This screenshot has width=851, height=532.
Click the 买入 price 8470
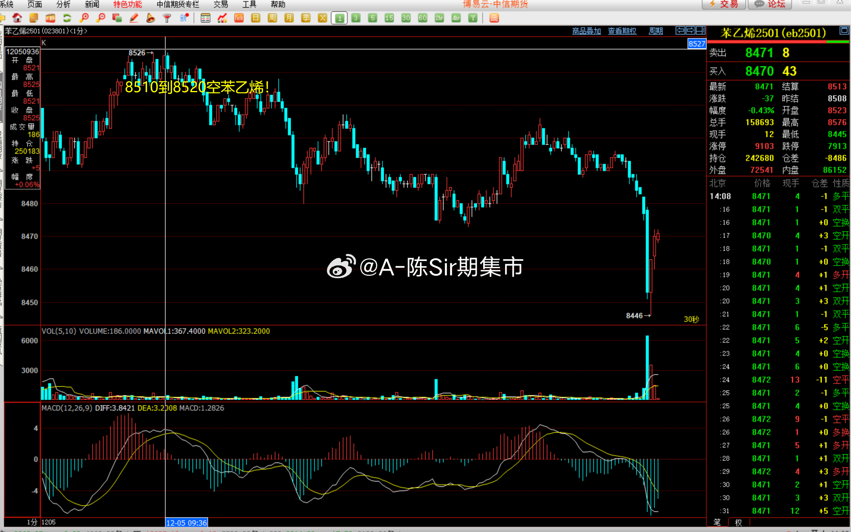click(x=759, y=71)
